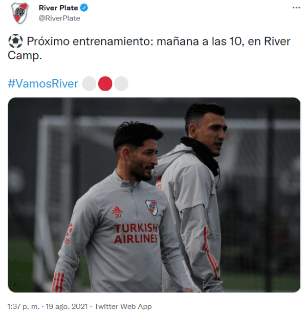Click the last white circle emoji
The height and width of the screenshot is (316, 307).
[x=121, y=84]
